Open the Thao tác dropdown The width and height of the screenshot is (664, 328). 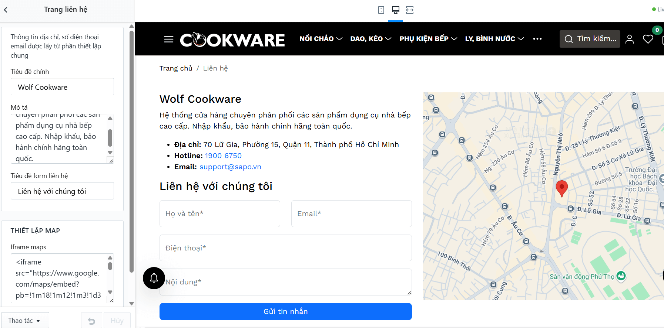[x=24, y=321]
